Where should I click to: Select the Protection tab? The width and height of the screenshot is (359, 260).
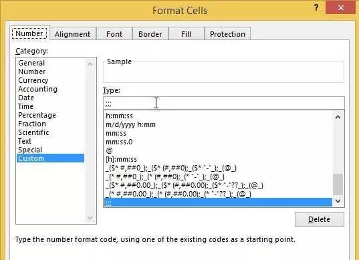pos(227,34)
